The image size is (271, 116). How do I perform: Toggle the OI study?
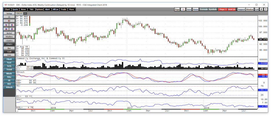tap(9, 81)
